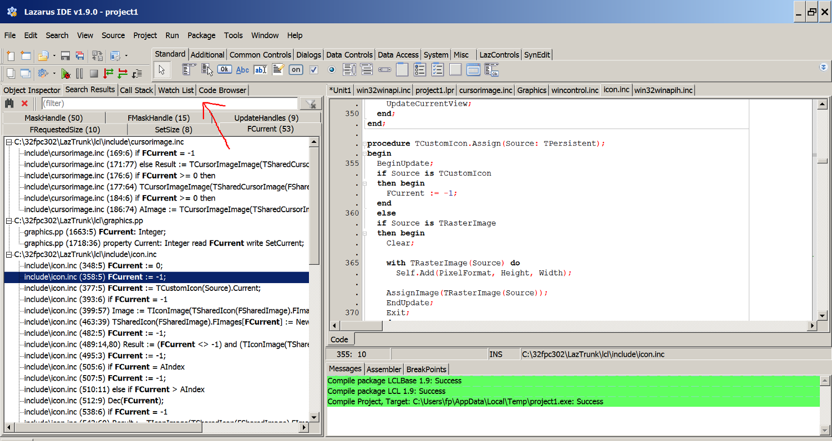This screenshot has height=441, width=832.
Task: Click the Save All toolbar icon
Action: pos(80,55)
